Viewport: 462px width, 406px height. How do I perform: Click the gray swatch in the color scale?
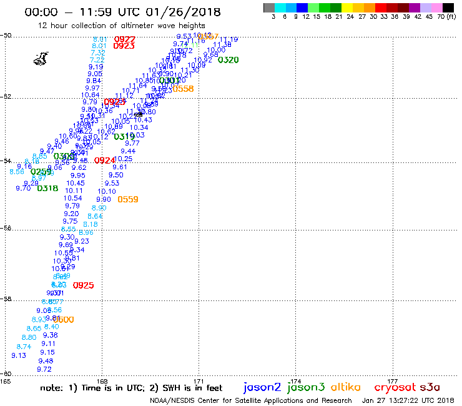[269, 7]
